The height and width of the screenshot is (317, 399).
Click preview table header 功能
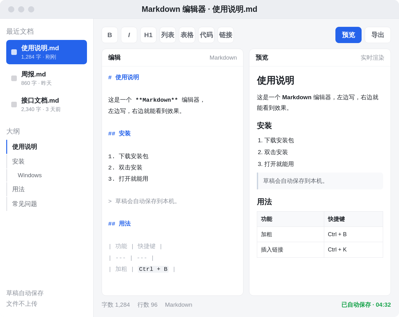pyautogui.click(x=291, y=219)
